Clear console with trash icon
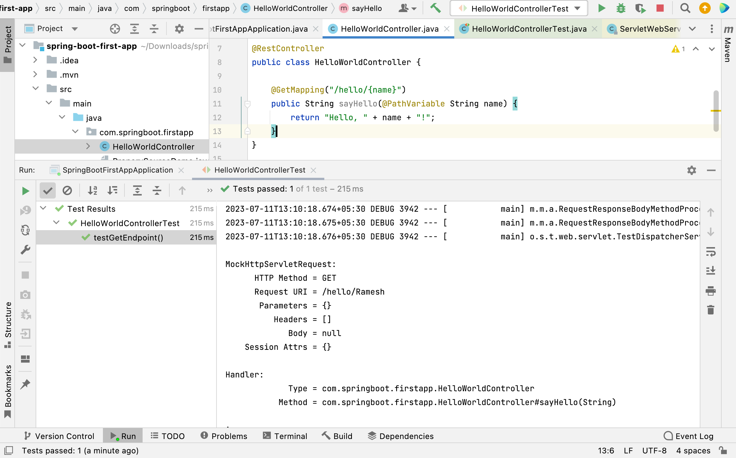Viewport: 736px width, 458px height. [711, 310]
